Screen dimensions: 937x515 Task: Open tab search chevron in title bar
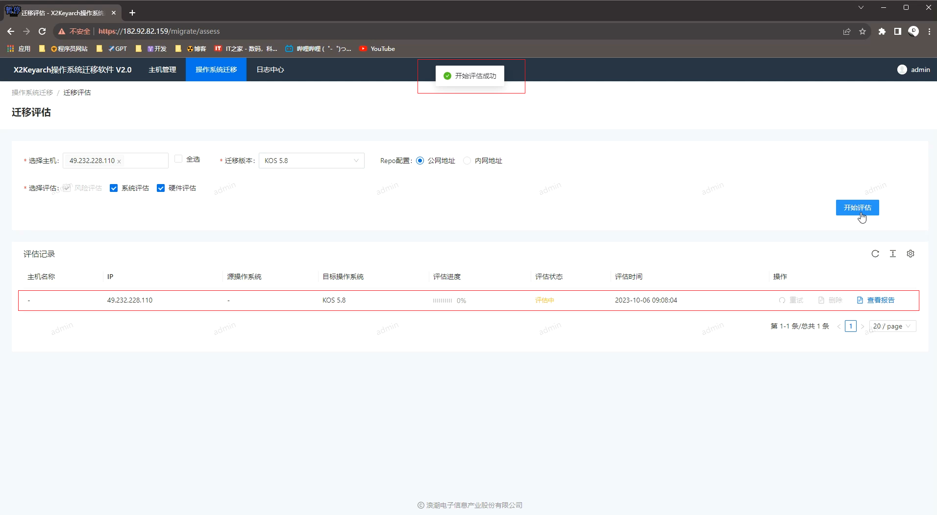tap(861, 7)
